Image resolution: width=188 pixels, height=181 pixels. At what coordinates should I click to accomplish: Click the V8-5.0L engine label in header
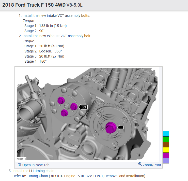click(x=74, y=5)
